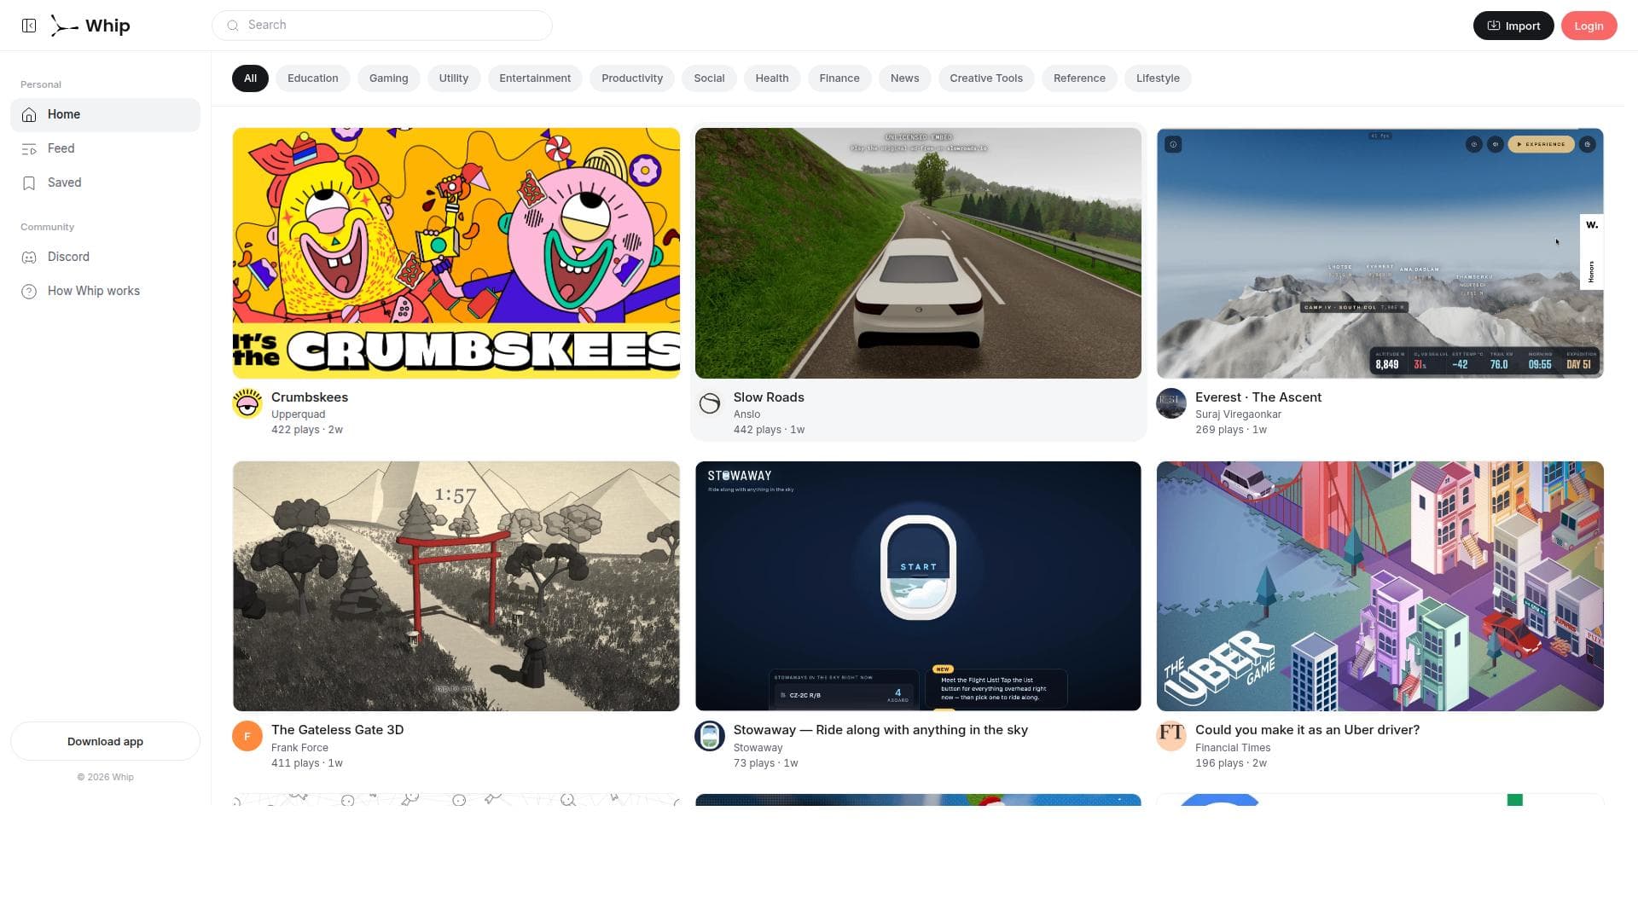Open the News category
Viewport: 1638px width, 921px height.
point(905,78)
